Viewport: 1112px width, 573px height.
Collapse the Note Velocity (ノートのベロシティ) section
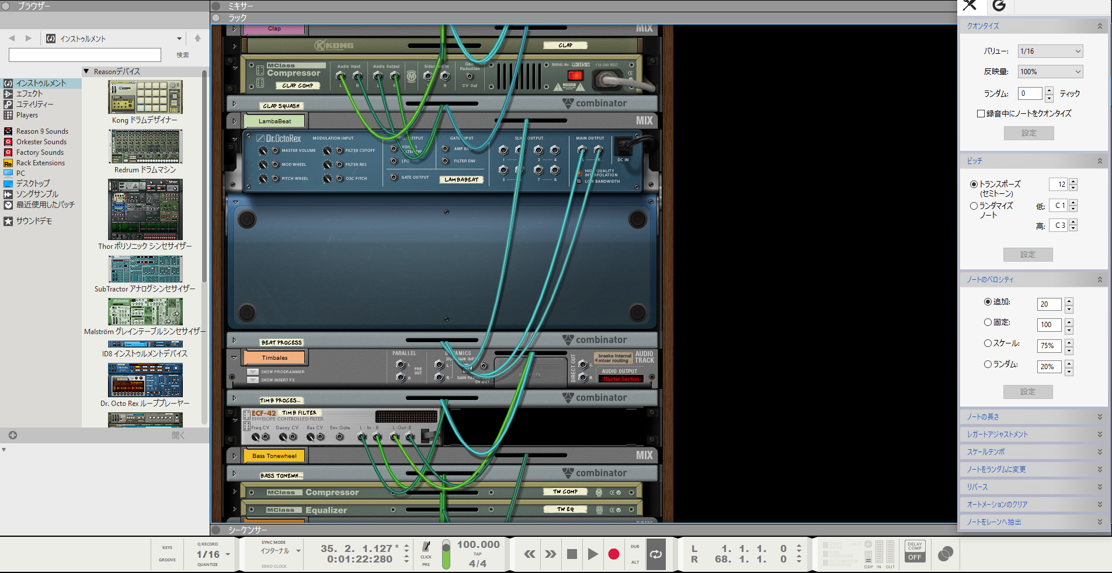click(x=1100, y=280)
